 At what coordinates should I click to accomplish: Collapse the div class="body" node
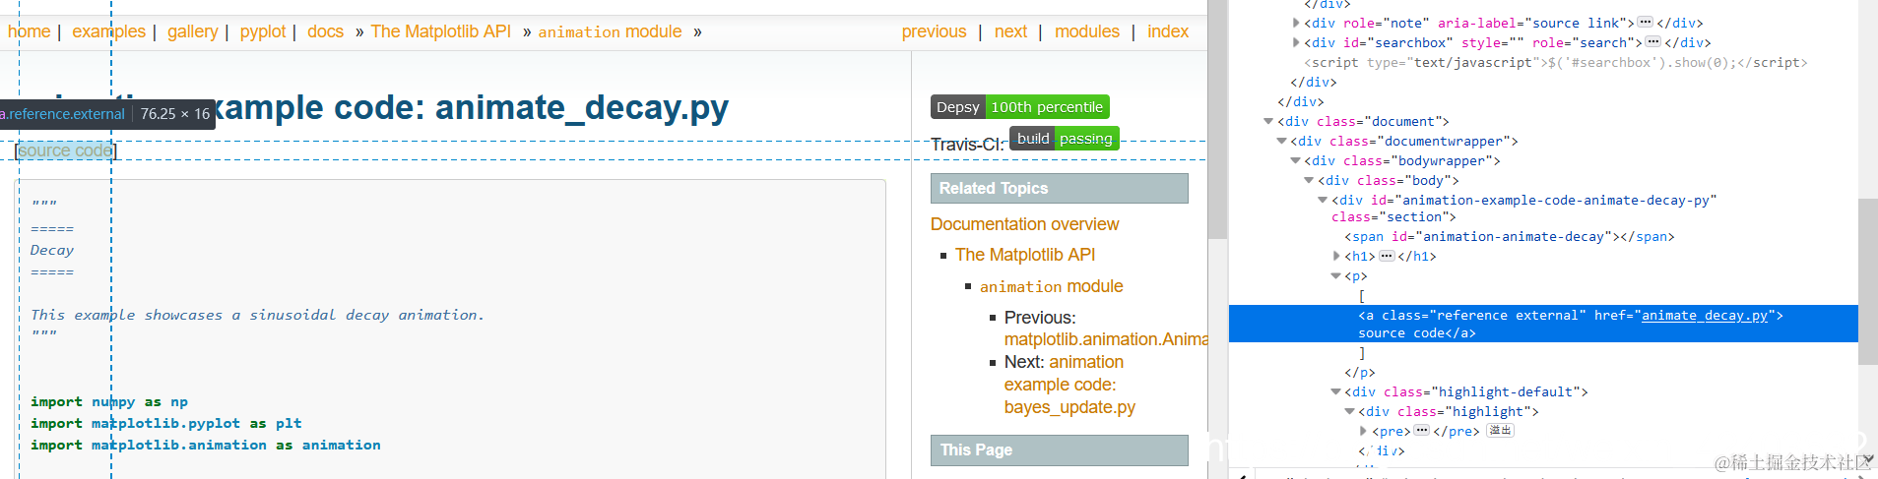click(x=1310, y=180)
